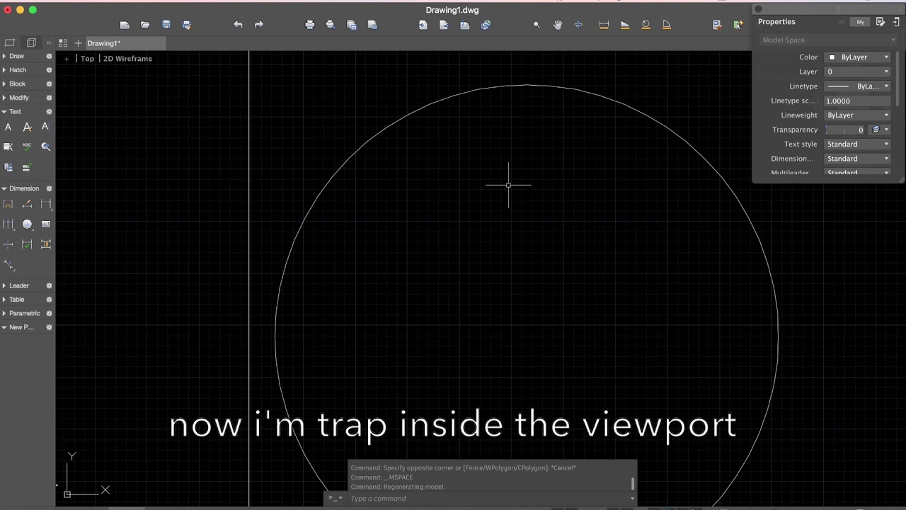
Task: Show more tool sets with double chevron
Action: tap(48, 43)
